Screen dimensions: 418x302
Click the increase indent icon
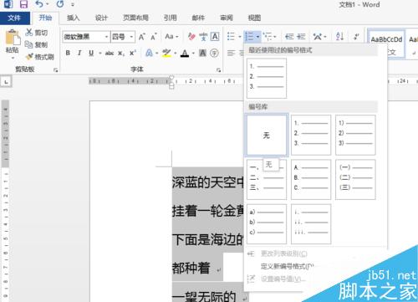tap(301, 36)
